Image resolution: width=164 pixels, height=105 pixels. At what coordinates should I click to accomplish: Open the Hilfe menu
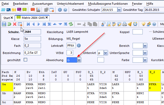pos(150,4)
